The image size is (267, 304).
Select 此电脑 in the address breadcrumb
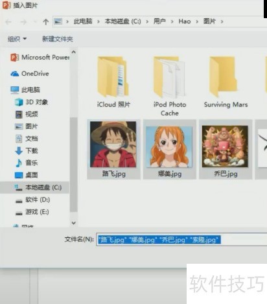click(x=83, y=21)
